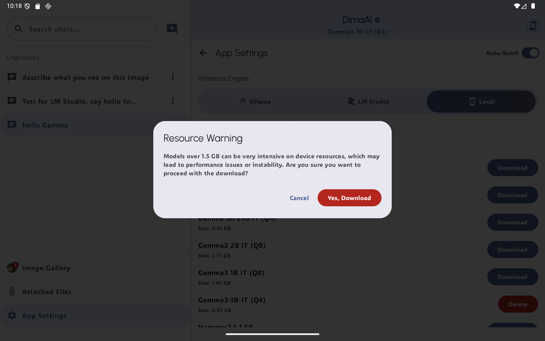Open the Image Gallery thumbnail icon
This screenshot has height=341, width=545.
click(x=12, y=267)
